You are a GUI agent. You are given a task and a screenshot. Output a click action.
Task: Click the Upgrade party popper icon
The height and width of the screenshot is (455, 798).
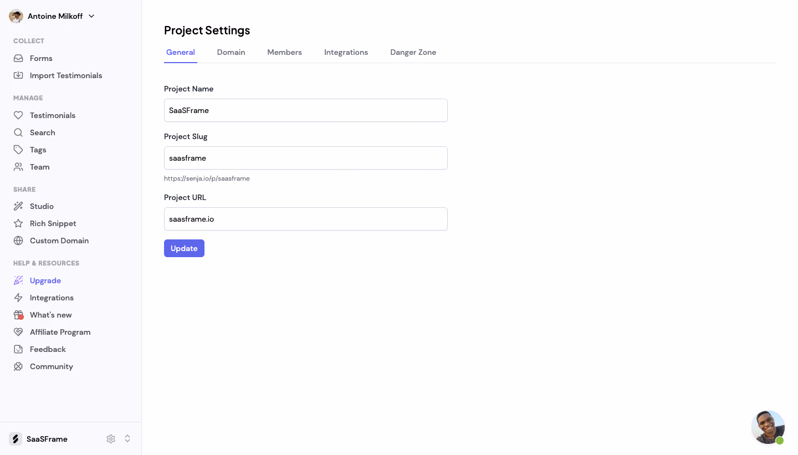point(18,280)
